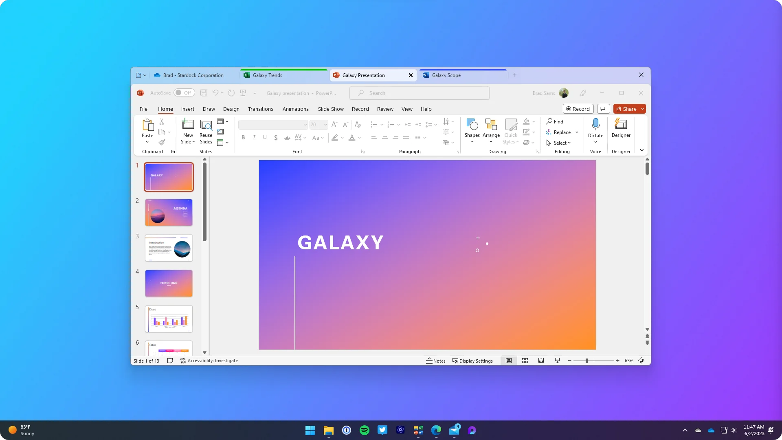The width and height of the screenshot is (782, 440).
Task: Switch to the Galaxy Trends Excel tab
Action: 267,75
